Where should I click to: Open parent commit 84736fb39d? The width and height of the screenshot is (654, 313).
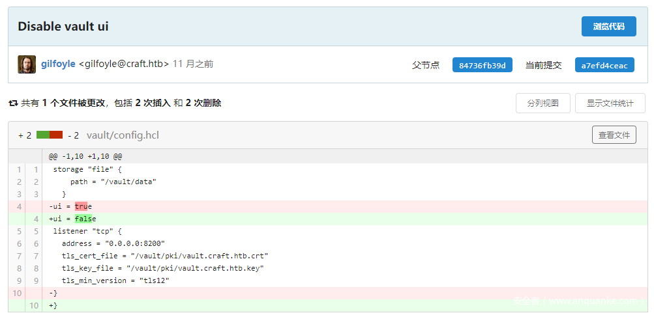pos(482,65)
